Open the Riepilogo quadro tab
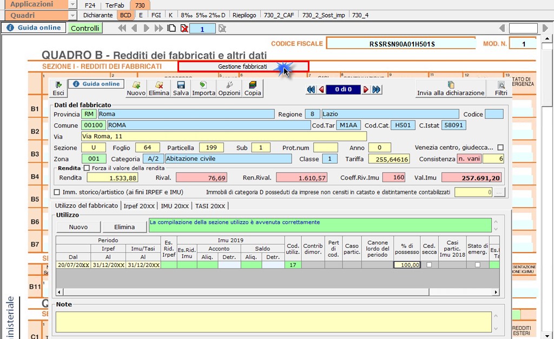 tap(245, 15)
